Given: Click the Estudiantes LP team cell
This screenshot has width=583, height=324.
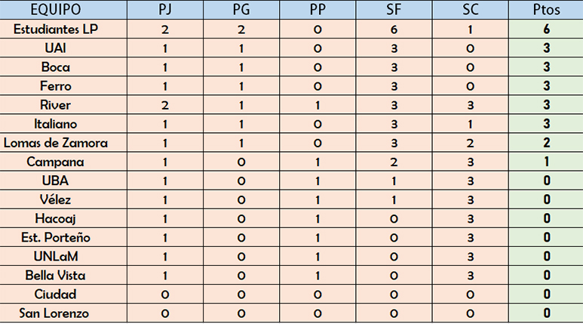Looking at the screenshot, I should click(x=63, y=29).
